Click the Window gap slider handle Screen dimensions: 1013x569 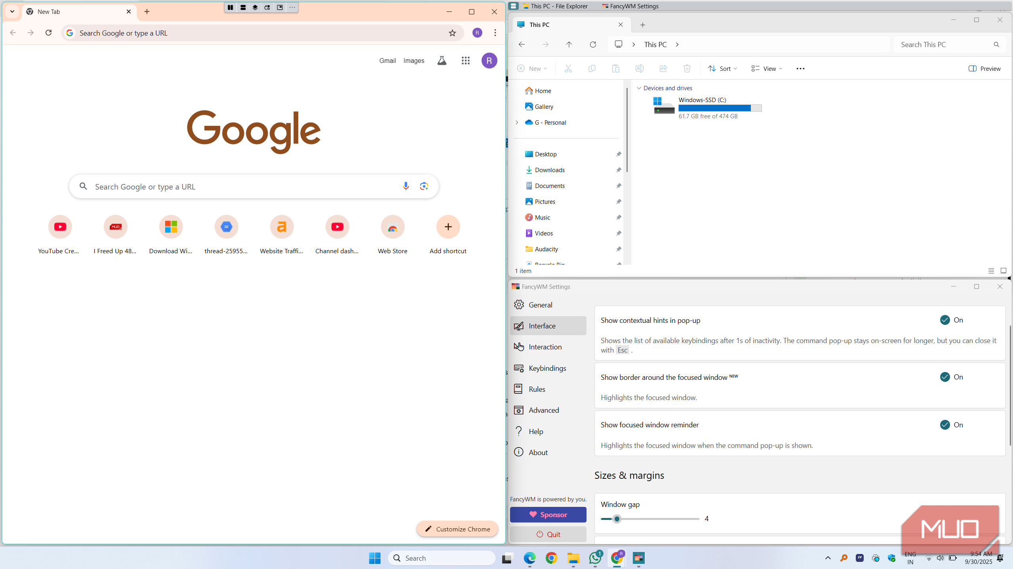(617, 519)
